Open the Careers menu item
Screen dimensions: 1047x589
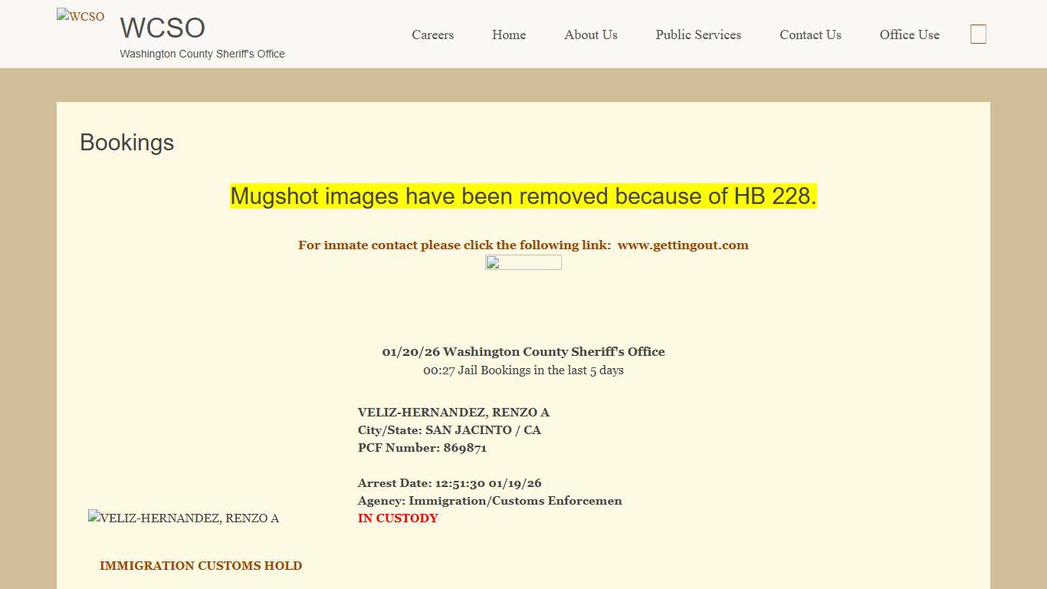[432, 35]
